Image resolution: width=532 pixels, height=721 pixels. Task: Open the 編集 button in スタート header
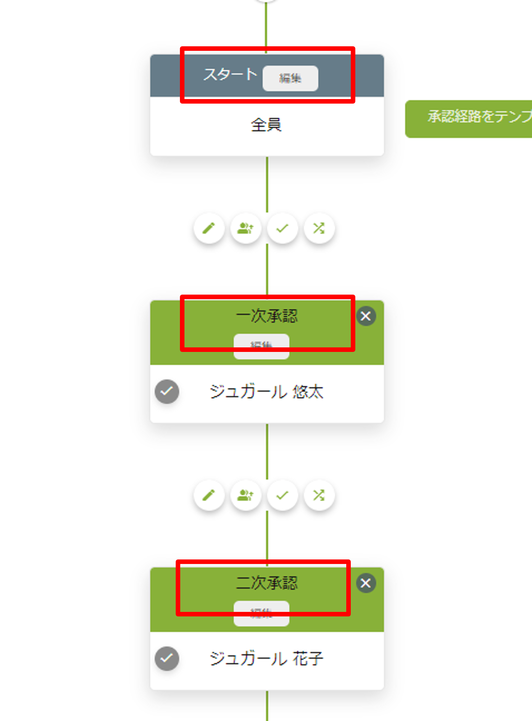290,78
